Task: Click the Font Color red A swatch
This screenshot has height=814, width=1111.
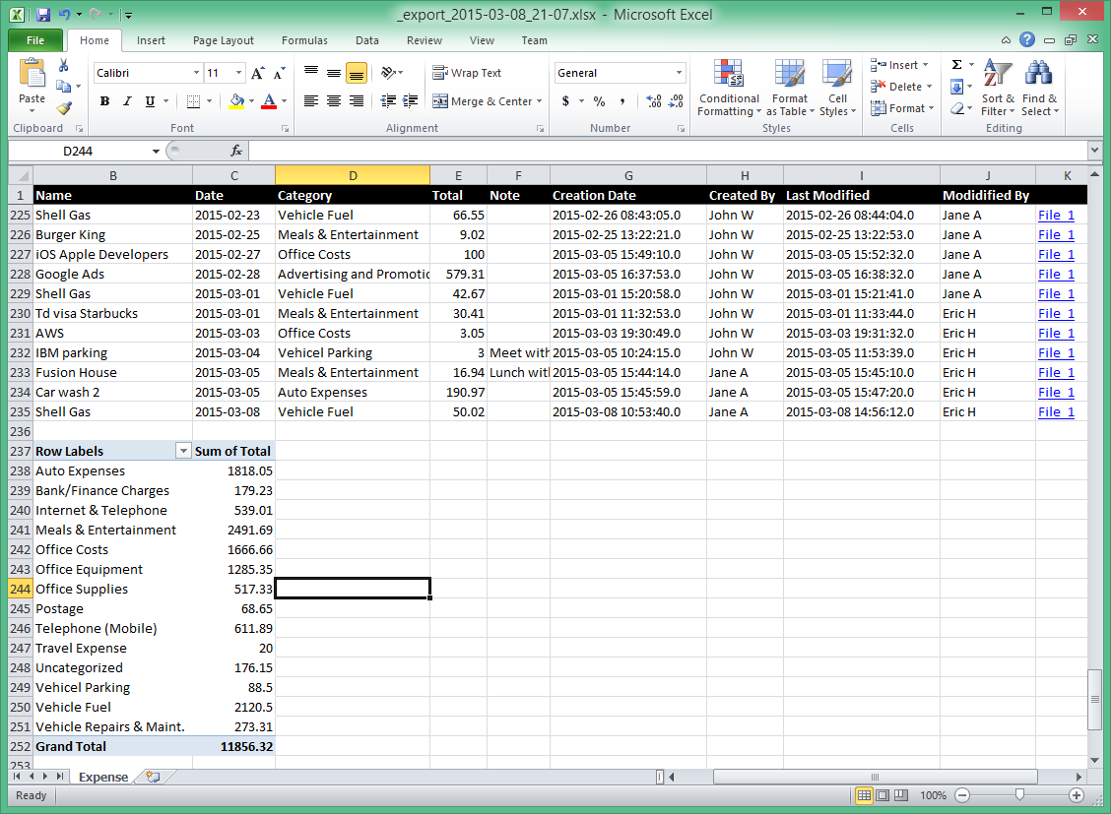Action: click(269, 101)
